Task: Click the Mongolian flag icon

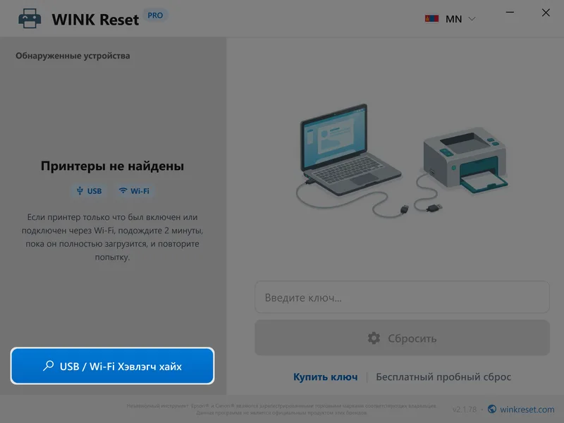Action: pyautogui.click(x=431, y=19)
